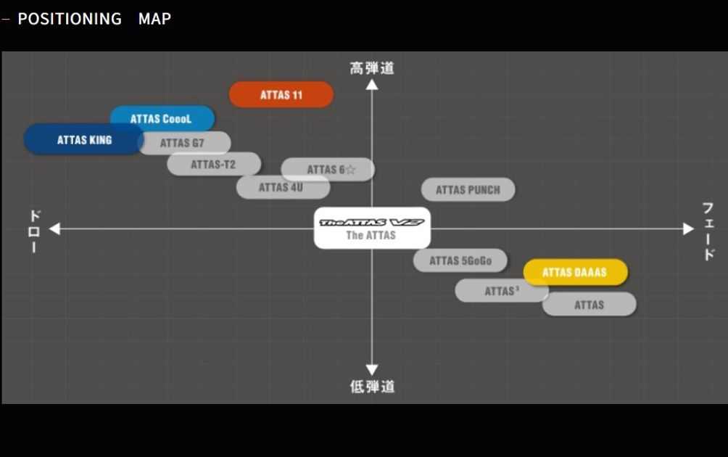Click the upward arrowhead below 高弾道
The image size is (728, 457).
[x=372, y=84]
